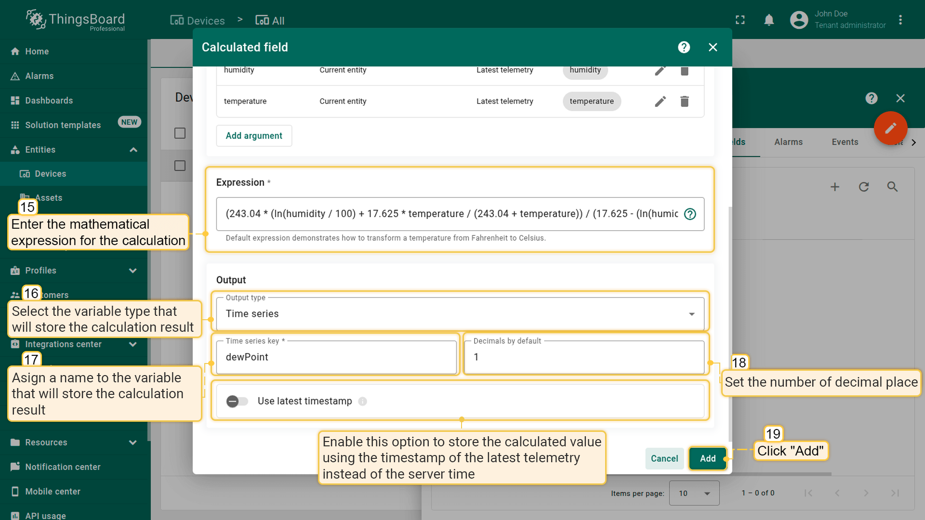This screenshot has width=925, height=520.
Task: Check the second device row checkbox
Action: click(x=180, y=166)
